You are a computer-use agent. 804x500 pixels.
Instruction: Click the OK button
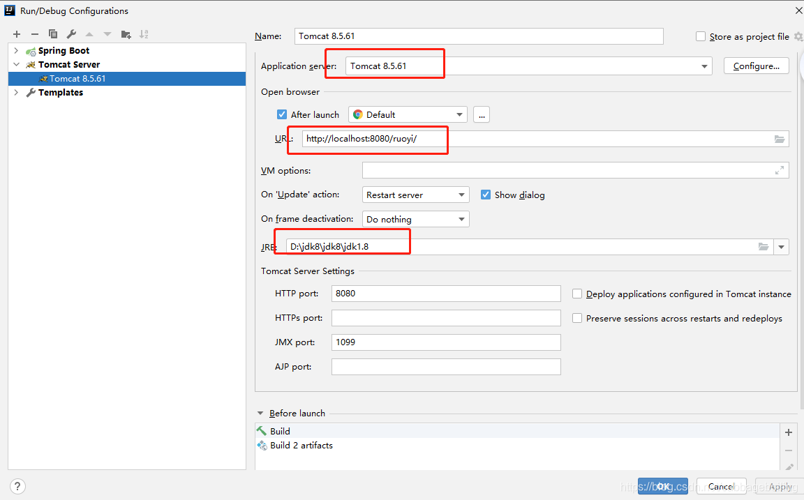(x=662, y=486)
